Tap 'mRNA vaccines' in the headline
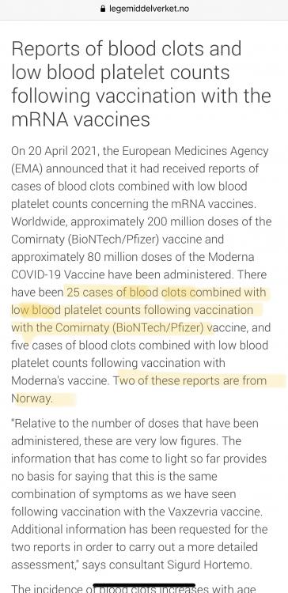288x593 pixels. [81, 119]
